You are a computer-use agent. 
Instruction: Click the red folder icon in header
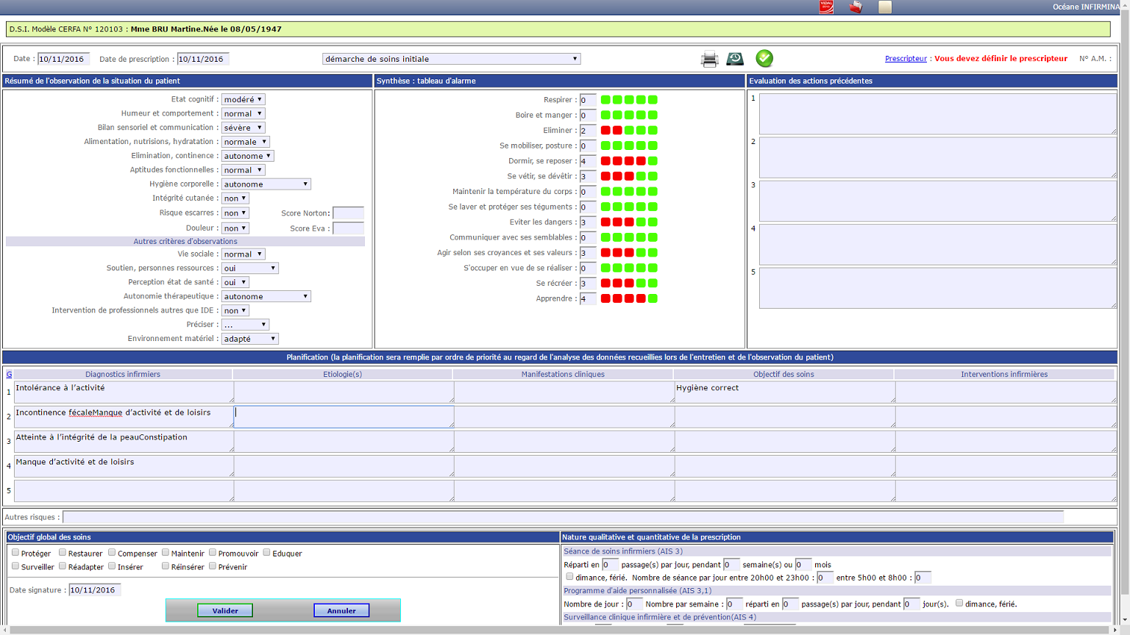pyautogui.click(x=856, y=7)
